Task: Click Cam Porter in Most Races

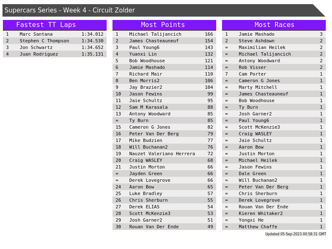Action: [x=252, y=74]
